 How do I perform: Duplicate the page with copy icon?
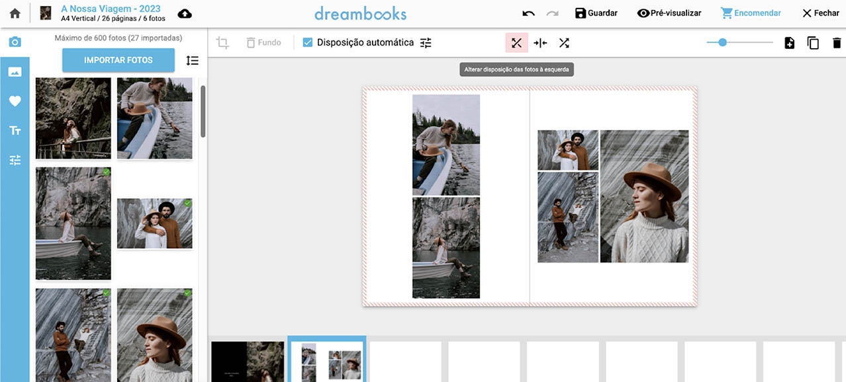(813, 43)
